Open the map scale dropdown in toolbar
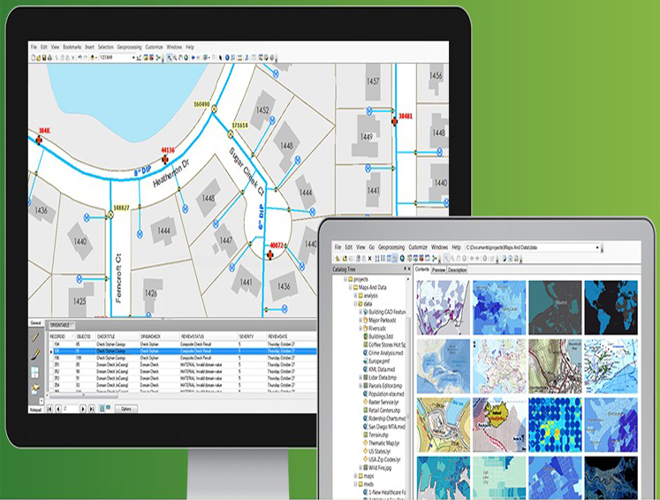660x500 pixels. point(134,57)
